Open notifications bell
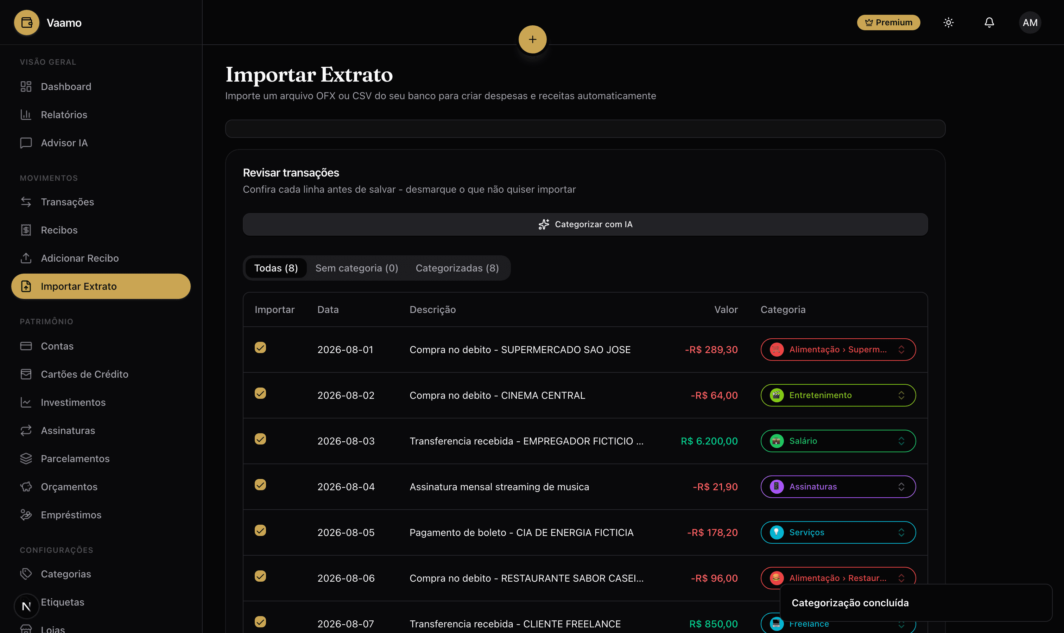 pyautogui.click(x=989, y=23)
